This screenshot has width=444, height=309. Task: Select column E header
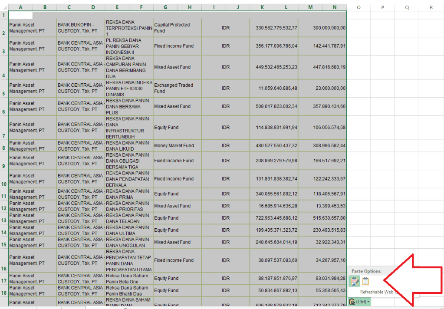point(117,7)
